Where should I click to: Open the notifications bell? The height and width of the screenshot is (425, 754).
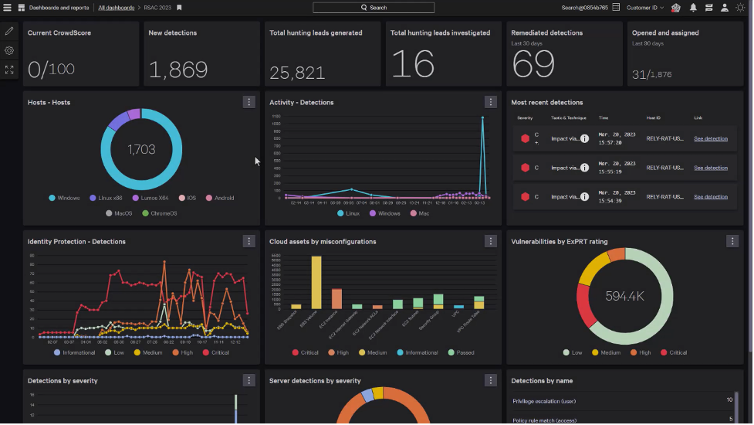[x=693, y=8]
